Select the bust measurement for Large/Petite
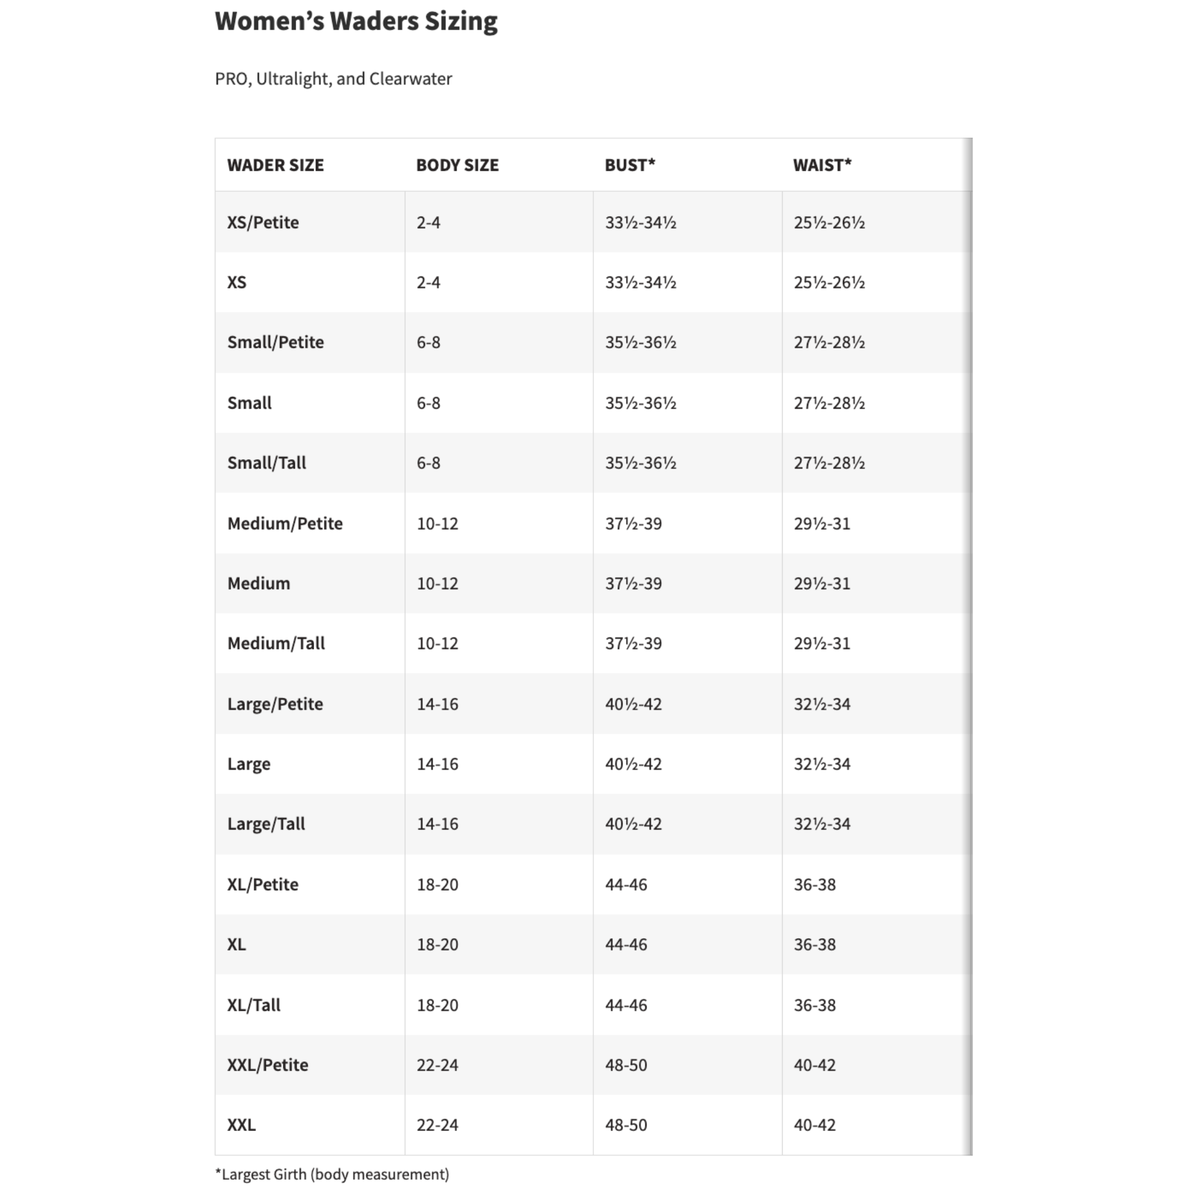This screenshot has height=1189, width=1189. (x=633, y=704)
